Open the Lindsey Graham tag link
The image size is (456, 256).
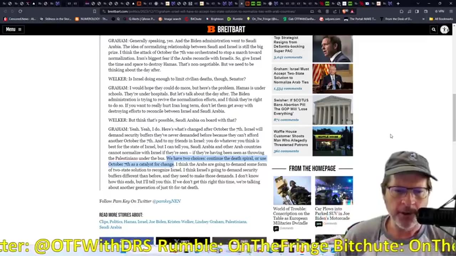pyautogui.click(x=209, y=222)
